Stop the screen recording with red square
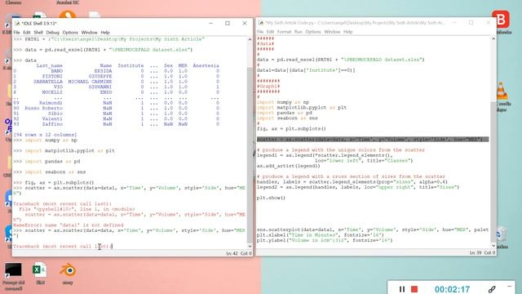 414,289
